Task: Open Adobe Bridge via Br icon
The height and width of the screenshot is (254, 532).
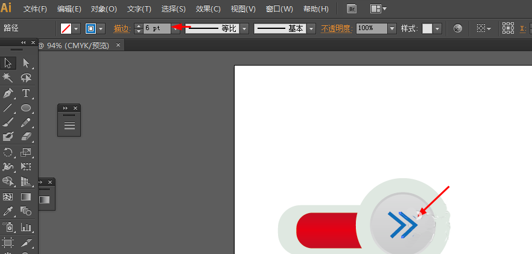Action: [x=352, y=9]
